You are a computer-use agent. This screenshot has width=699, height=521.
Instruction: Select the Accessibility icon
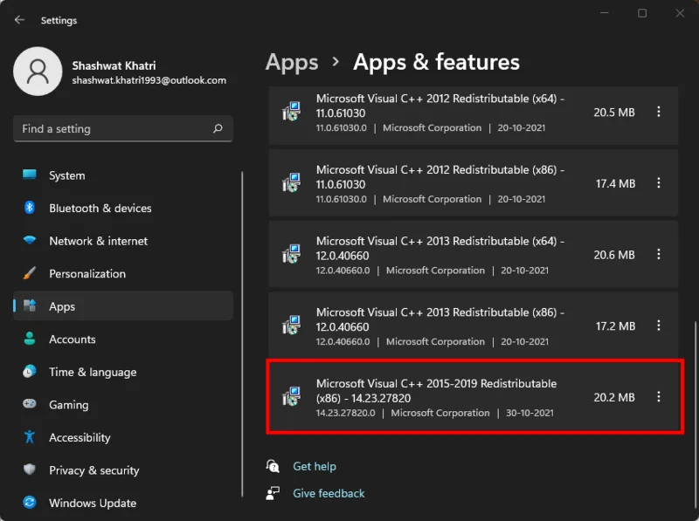point(30,437)
